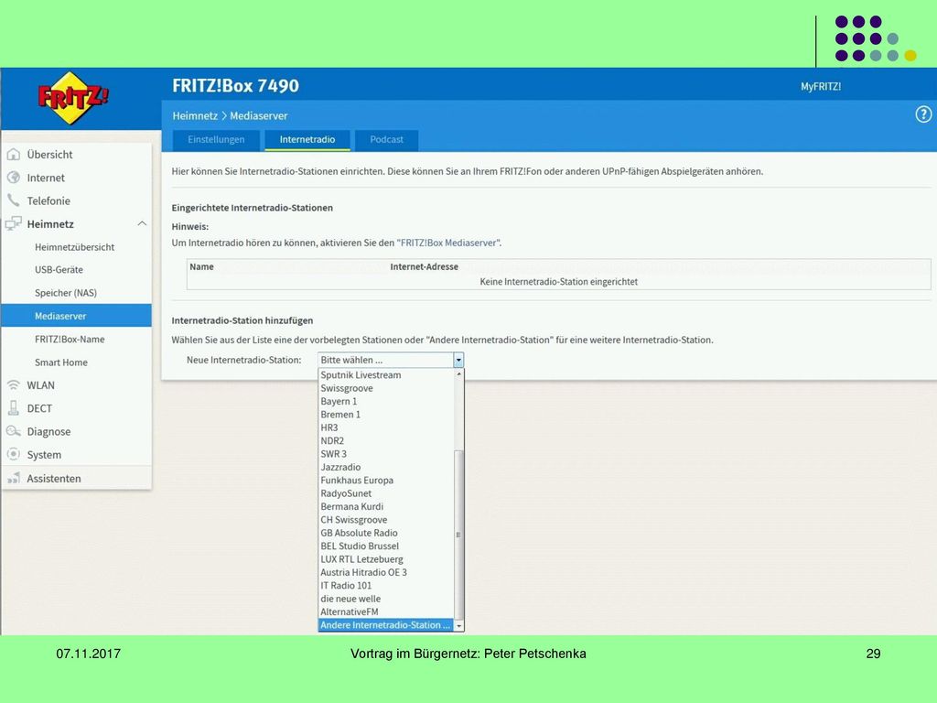This screenshot has height=703, width=937.
Task: Pick Austria Hitradio OE 3
Action: click(386, 572)
